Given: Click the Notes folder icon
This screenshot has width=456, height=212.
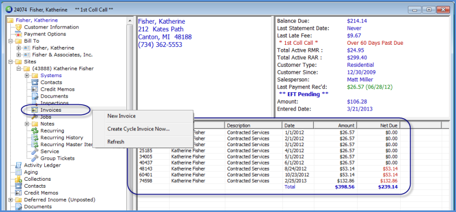Looking at the screenshot, I should (x=35, y=124).
